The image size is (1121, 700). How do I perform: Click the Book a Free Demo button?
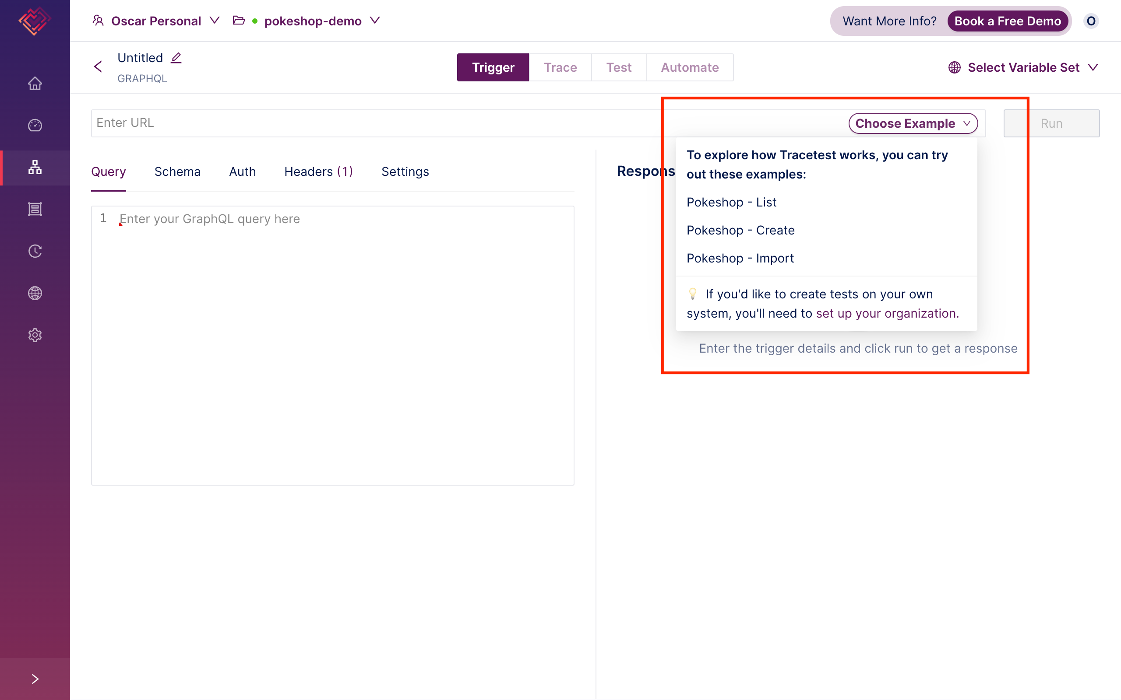pyautogui.click(x=1008, y=21)
